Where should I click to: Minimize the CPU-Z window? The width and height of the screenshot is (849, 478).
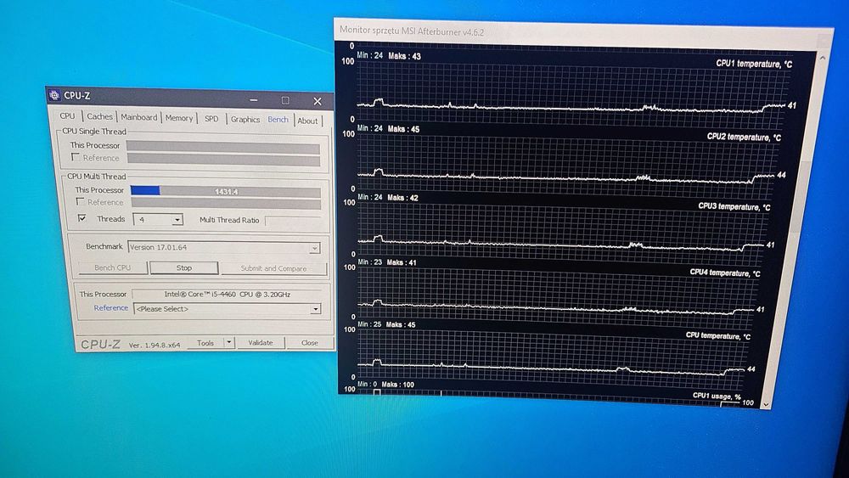click(x=253, y=100)
